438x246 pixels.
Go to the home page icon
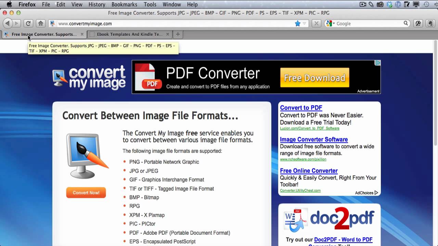pyautogui.click(x=41, y=24)
